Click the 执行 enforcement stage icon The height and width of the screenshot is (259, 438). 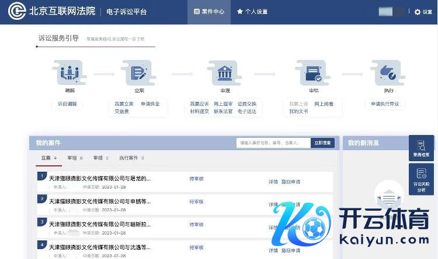pos(388,73)
